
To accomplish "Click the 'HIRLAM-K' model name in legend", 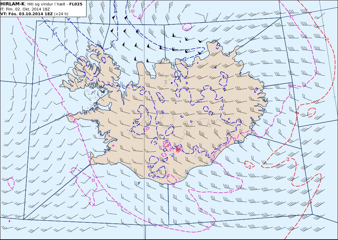I will [x=12, y=4].
